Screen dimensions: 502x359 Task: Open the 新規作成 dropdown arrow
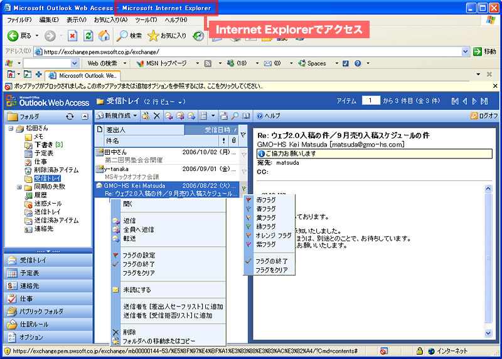click(x=135, y=116)
